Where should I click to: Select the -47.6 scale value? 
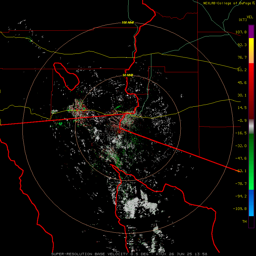(x=241, y=158)
